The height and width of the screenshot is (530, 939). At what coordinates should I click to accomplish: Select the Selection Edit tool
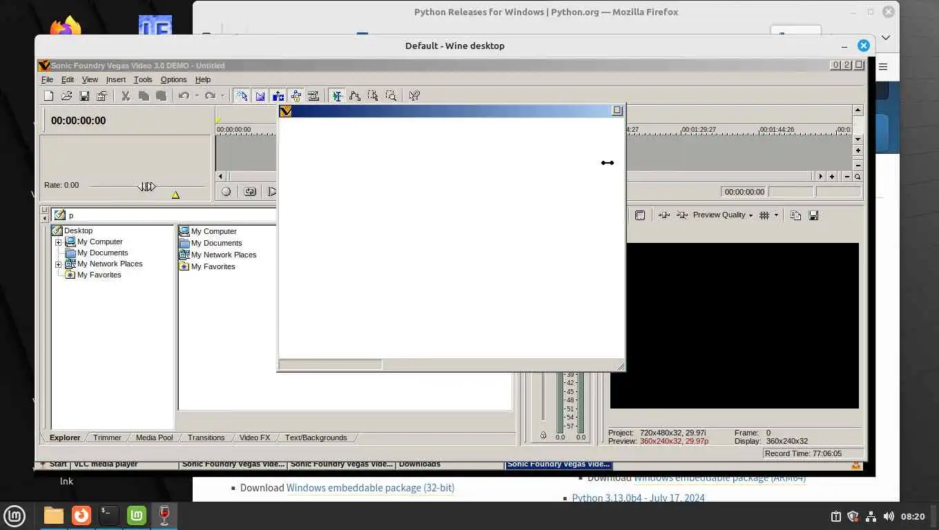coord(373,96)
